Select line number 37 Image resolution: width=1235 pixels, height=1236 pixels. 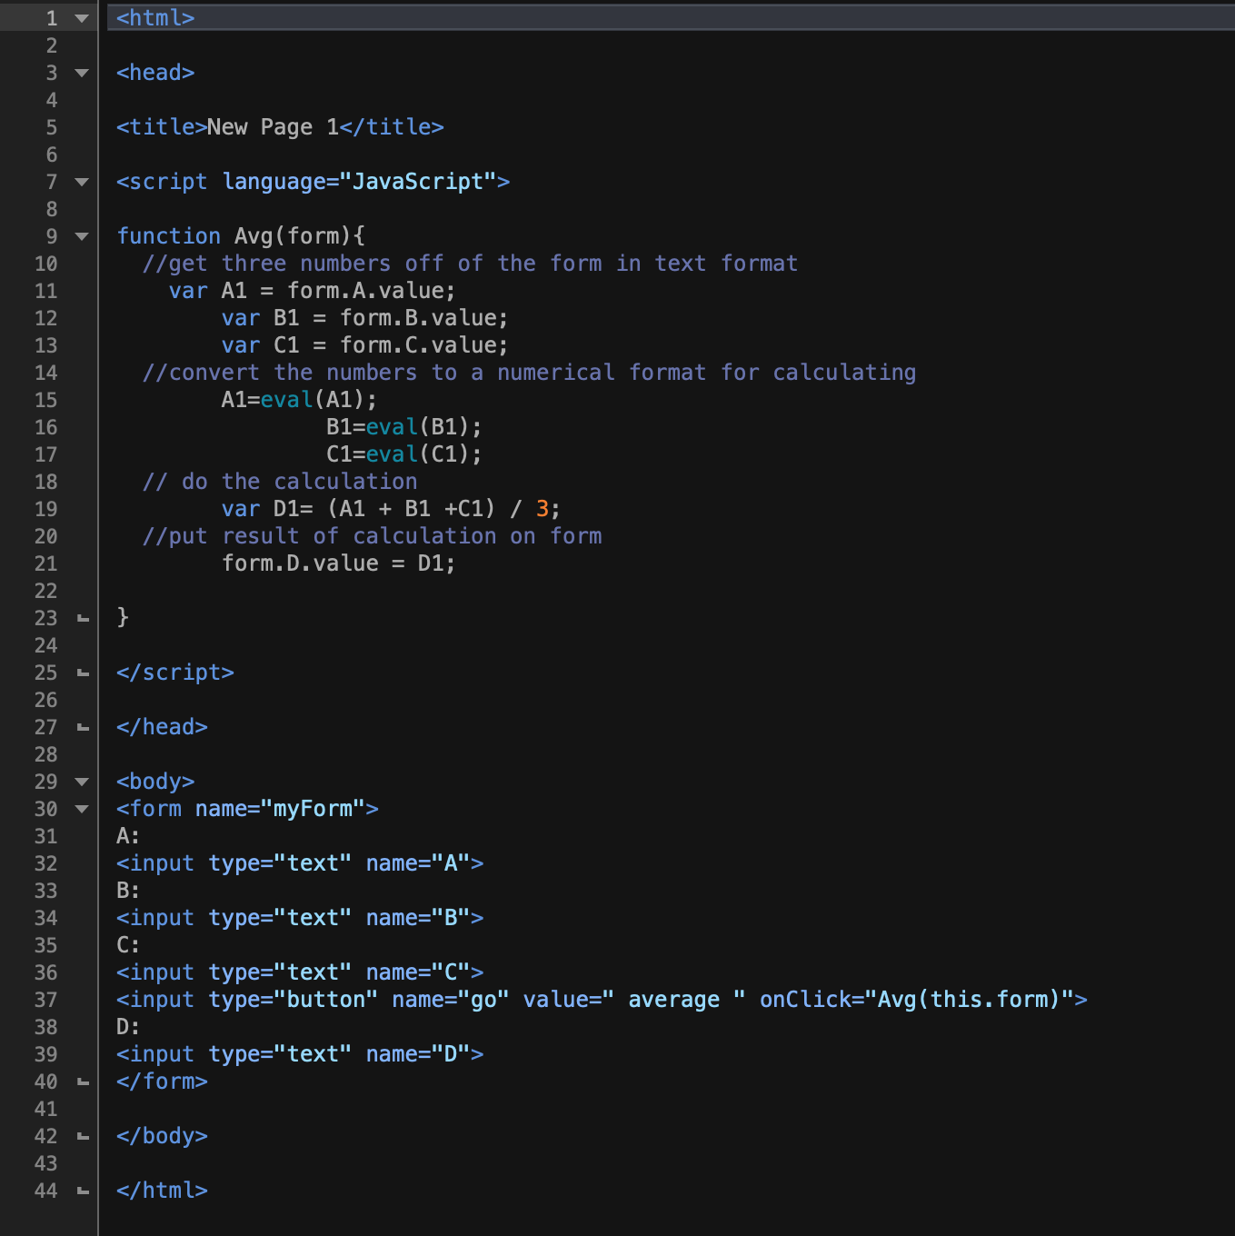click(45, 999)
